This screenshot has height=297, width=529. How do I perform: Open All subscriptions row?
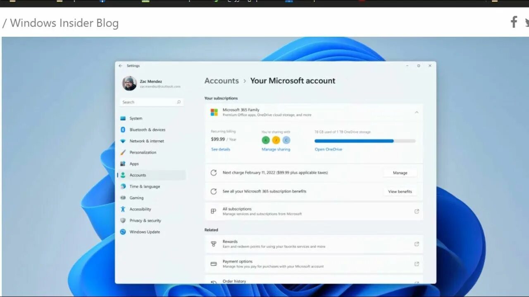314,211
